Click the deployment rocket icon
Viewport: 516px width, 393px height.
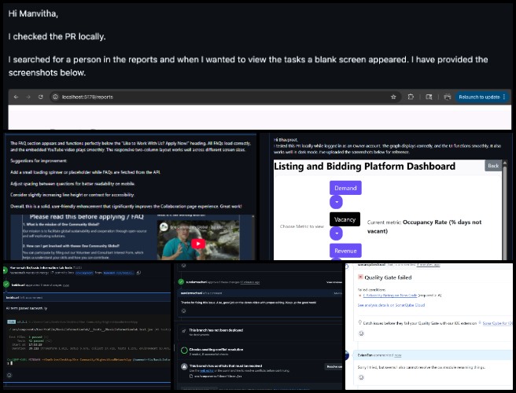coord(184,331)
